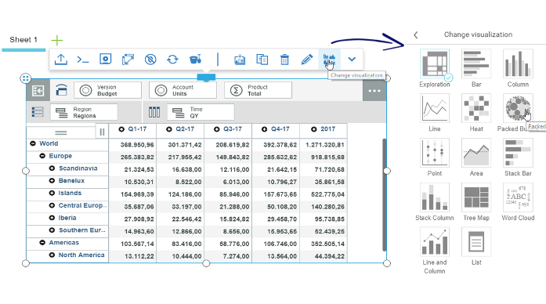
Task: Click the duplicate widget icon
Action: click(262, 60)
